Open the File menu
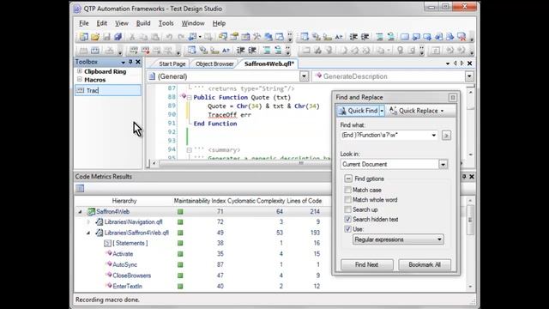549x309 pixels. pyautogui.click(x=84, y=23)
